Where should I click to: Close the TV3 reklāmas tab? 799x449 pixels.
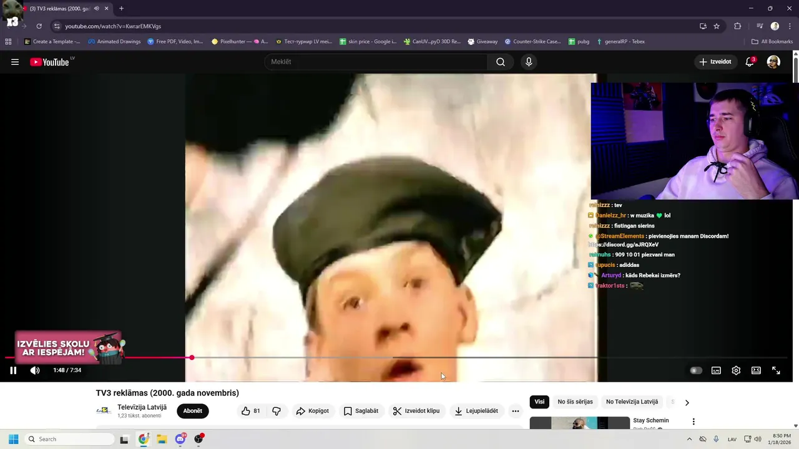[107, 9]
